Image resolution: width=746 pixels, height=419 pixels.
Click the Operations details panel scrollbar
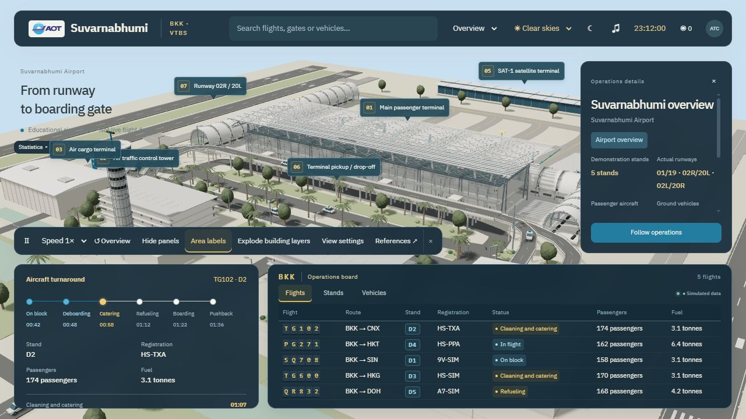coord(719,128)
